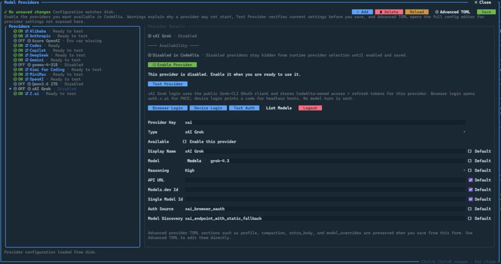Click the Models button beside grok-4.3
The height and width of the screenshot is (264, 501).
pyautogui.click(x=194, y=161)
